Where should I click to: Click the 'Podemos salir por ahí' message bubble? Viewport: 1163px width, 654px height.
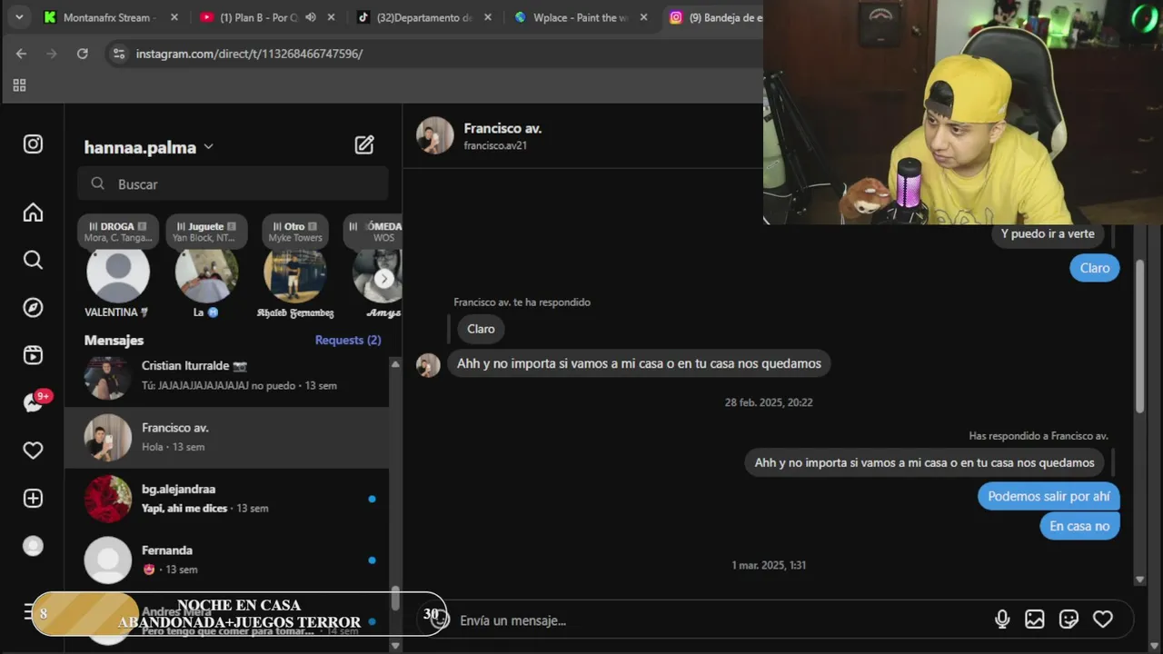click(x=1049, y=496)
